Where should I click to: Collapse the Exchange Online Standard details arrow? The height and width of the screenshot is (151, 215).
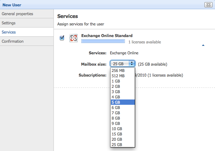point(203,45)
